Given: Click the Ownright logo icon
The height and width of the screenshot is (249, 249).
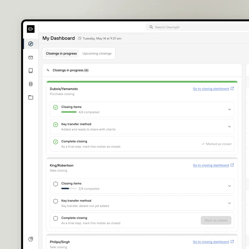Looking at the screenshot, I should click(31, 29).
